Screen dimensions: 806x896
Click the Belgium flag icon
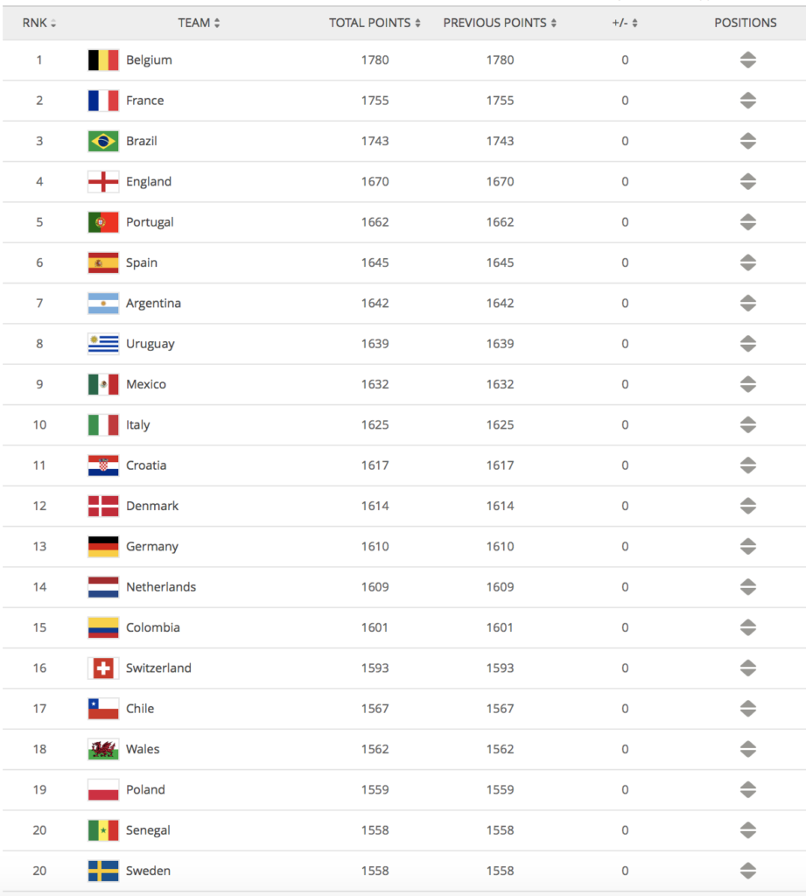click(103, 60)
